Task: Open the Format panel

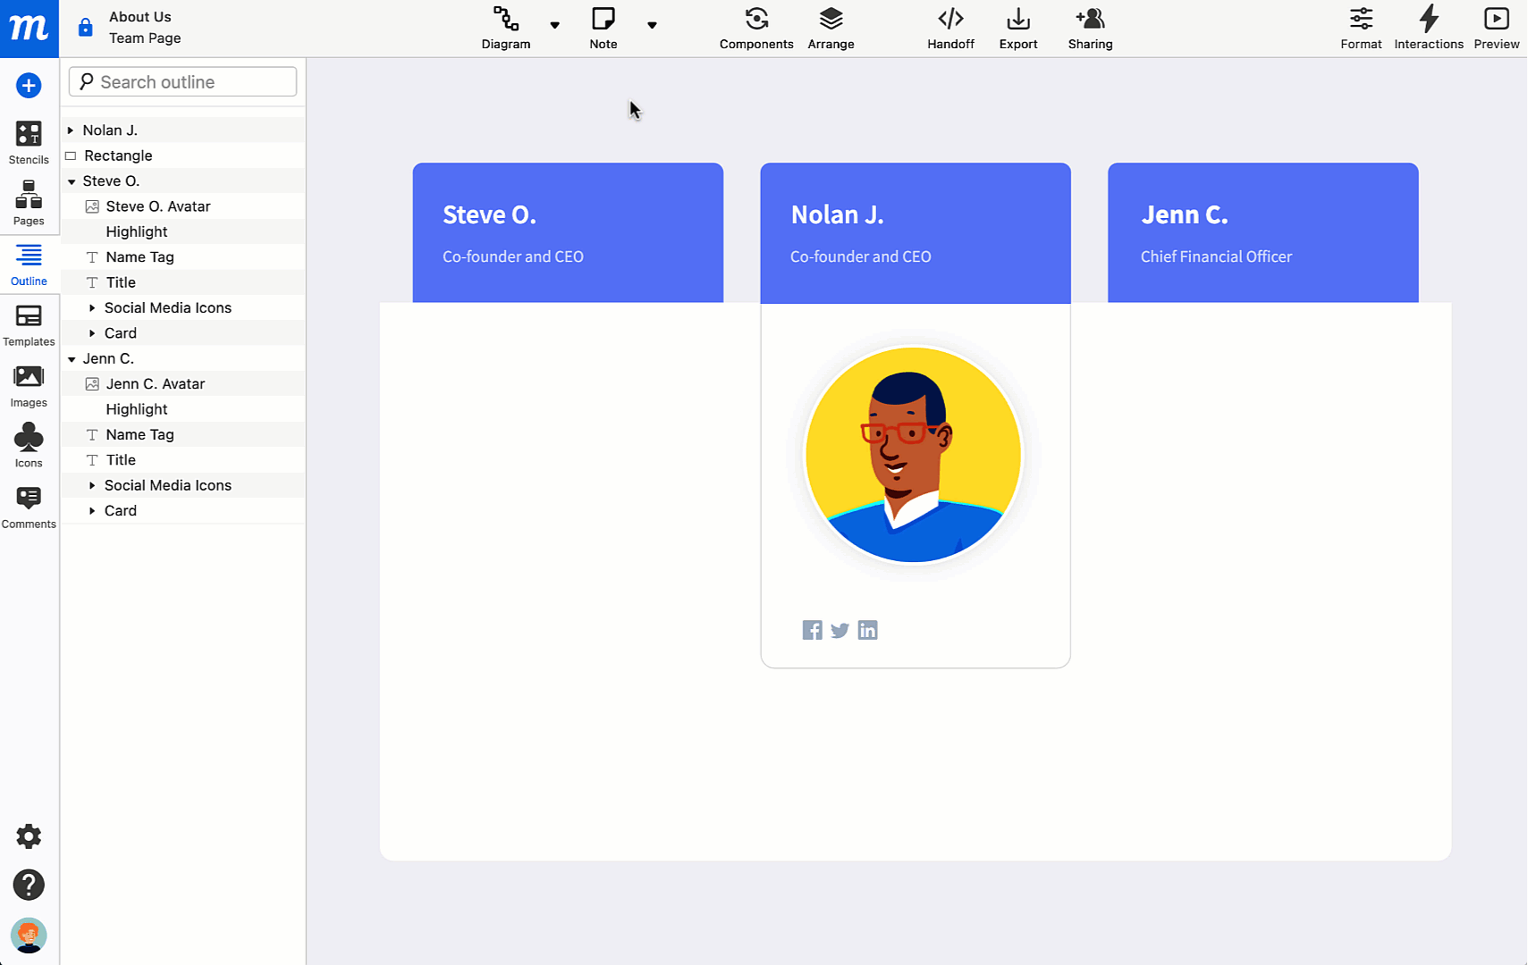Action: point(1361,28)
